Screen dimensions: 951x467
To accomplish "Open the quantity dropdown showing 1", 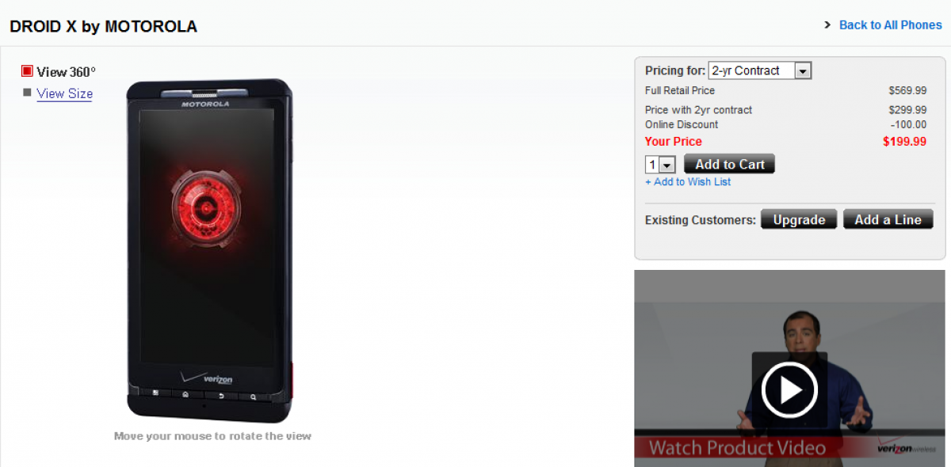I will coord(660,165).
